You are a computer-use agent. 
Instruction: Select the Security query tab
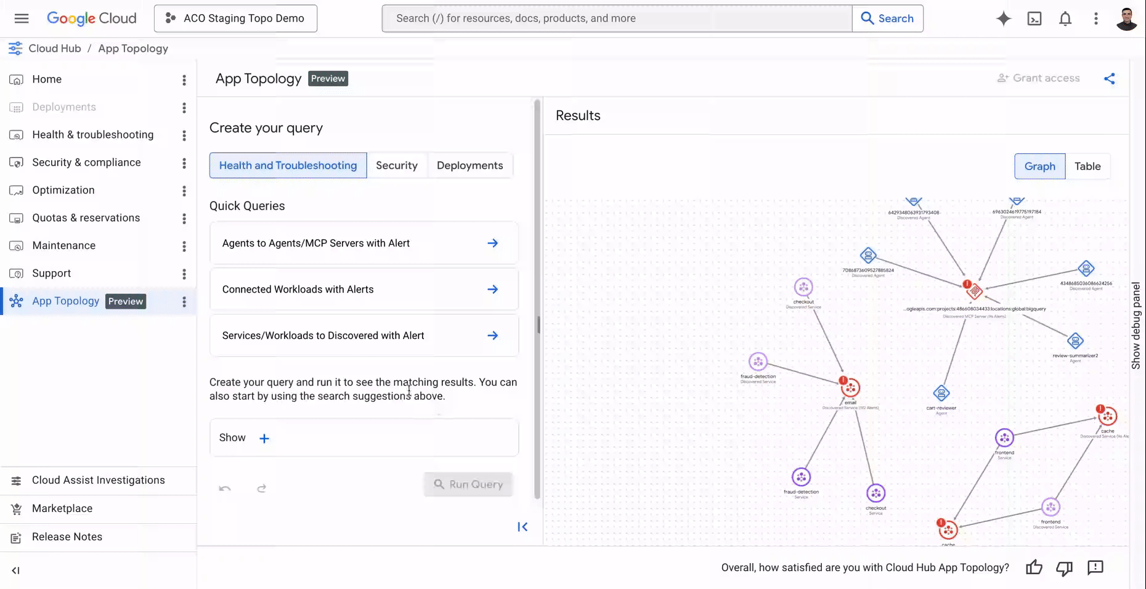(x=397, y=165)
